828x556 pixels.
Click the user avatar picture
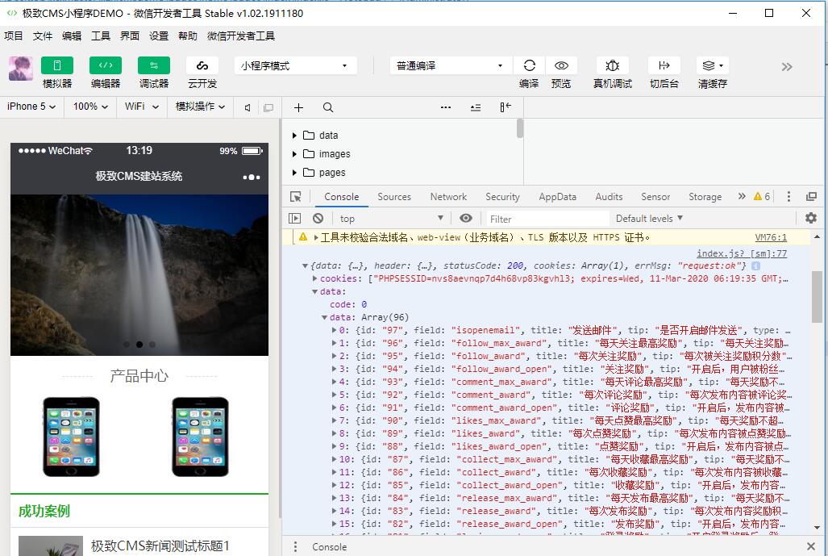(x=21, y=69)
